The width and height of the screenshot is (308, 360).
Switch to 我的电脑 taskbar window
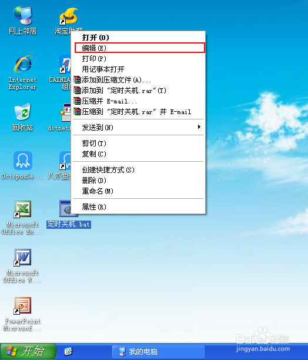[158, 352]
